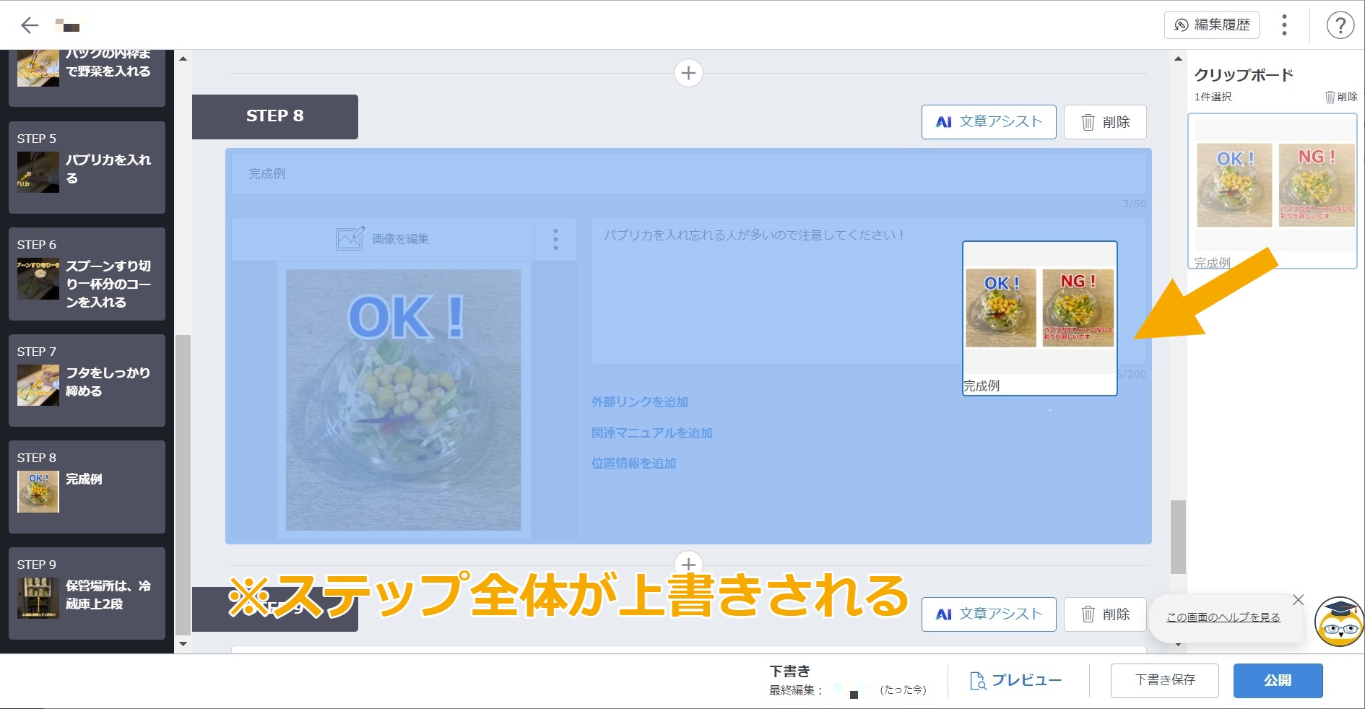This screenshot has height=709, width=1365.
Task: Open the top-right three-dot menu
Action: click(1284, 25)
